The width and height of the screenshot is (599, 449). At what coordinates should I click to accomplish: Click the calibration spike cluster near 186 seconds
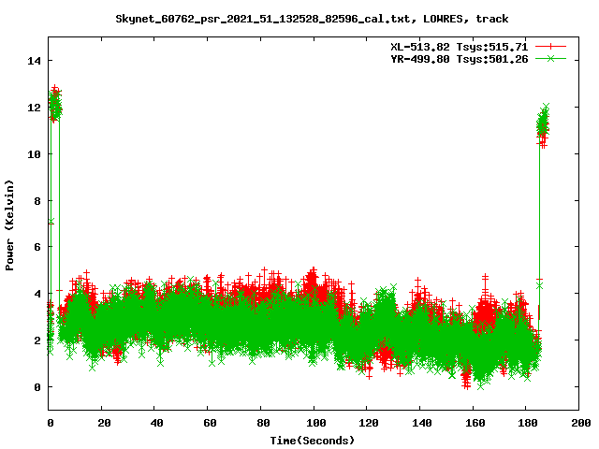tap(543, 125)
